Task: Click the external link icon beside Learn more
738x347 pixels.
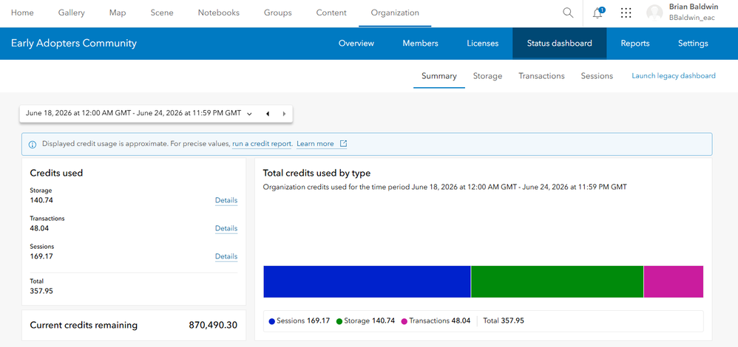Action: pyautogui.click(x=344, y=144)
